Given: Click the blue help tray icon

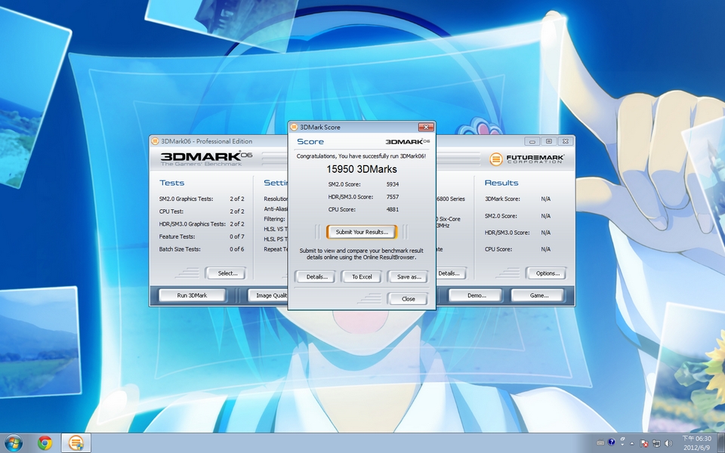Looking at the screenshot, I should pyautogui.click(x=611, y=442).
